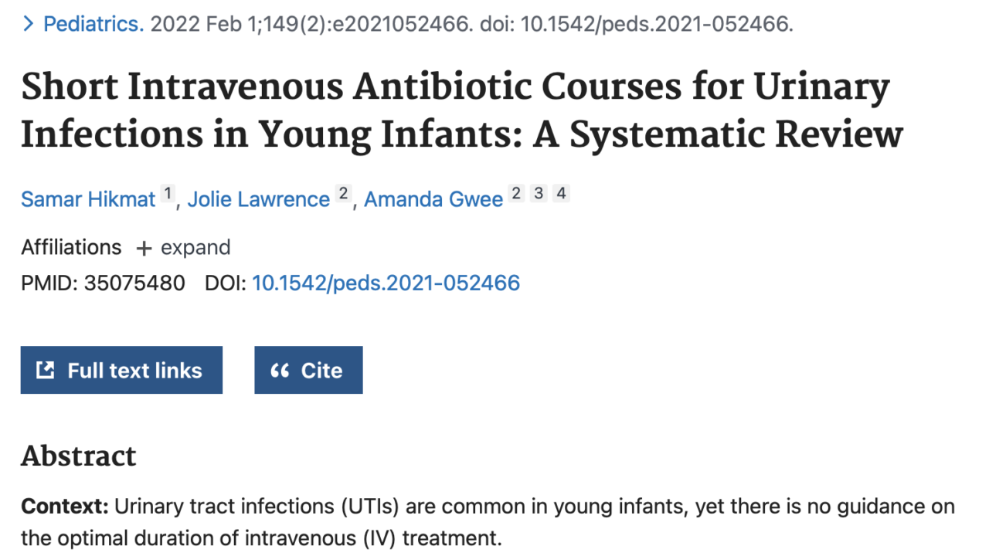Screen dimensions: 989x556
Task: Click affiliation superscript 1 after Samar Hikmat
Action: pyautogui.click(x=168, y=195)
